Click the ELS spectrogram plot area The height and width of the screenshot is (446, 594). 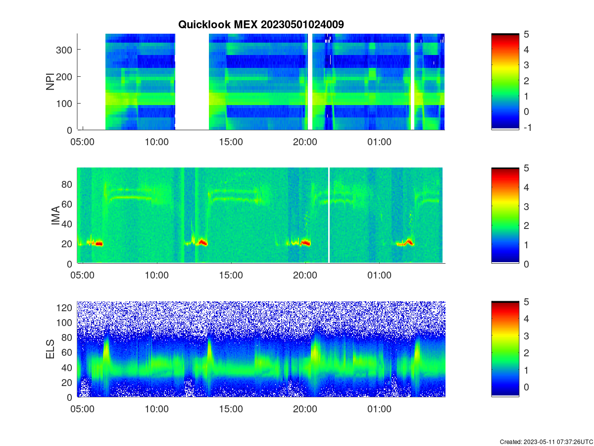click(x=261, y=349)
